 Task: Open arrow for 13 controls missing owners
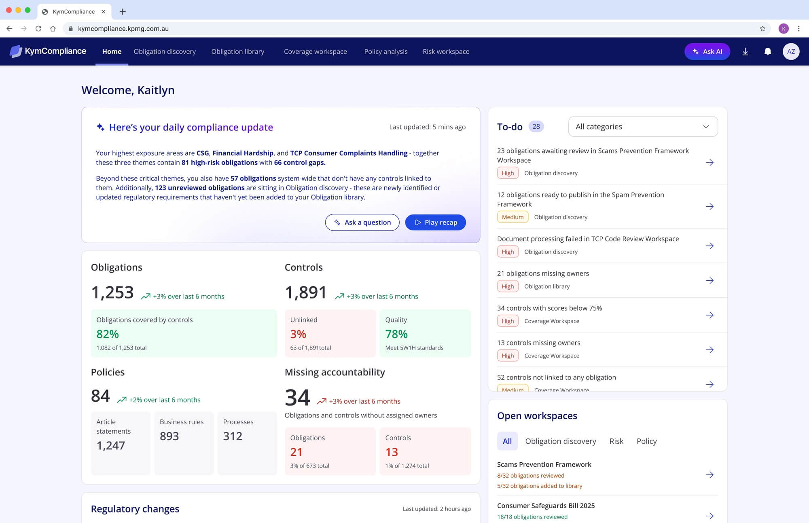709,349
